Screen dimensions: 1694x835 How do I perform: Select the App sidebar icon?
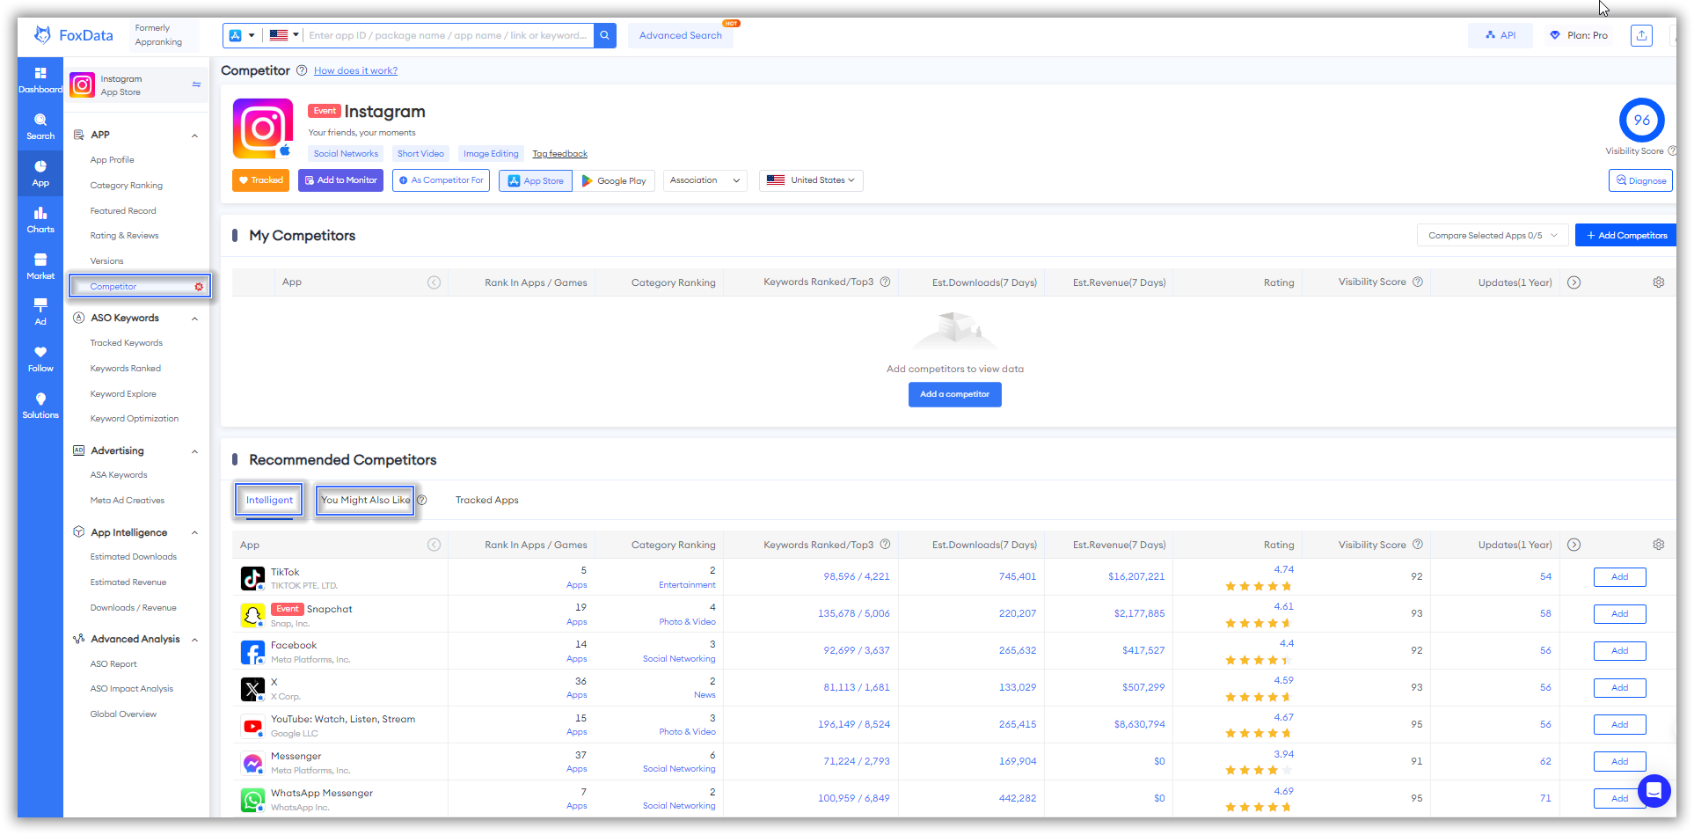[x=40, y=173]
